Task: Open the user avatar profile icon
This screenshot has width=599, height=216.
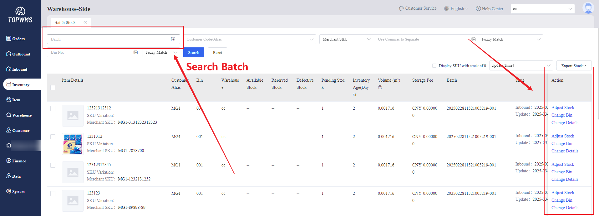Action: coord(588,8)
